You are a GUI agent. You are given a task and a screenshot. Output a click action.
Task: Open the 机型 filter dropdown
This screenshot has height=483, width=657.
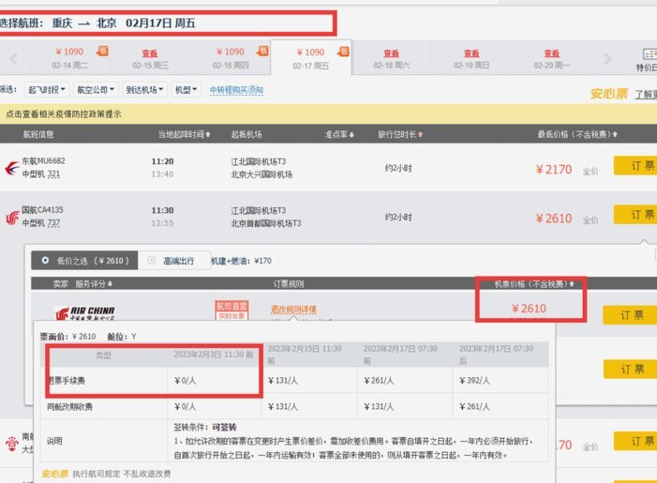pos(186,89)
